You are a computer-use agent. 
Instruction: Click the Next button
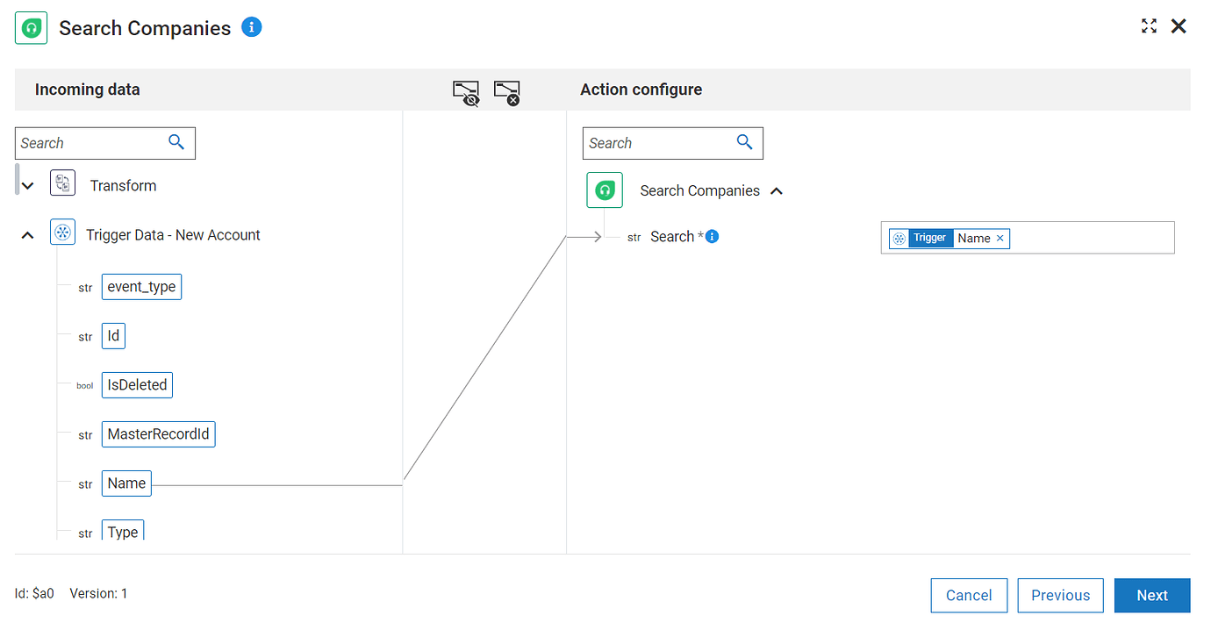tap(1151, 595)
